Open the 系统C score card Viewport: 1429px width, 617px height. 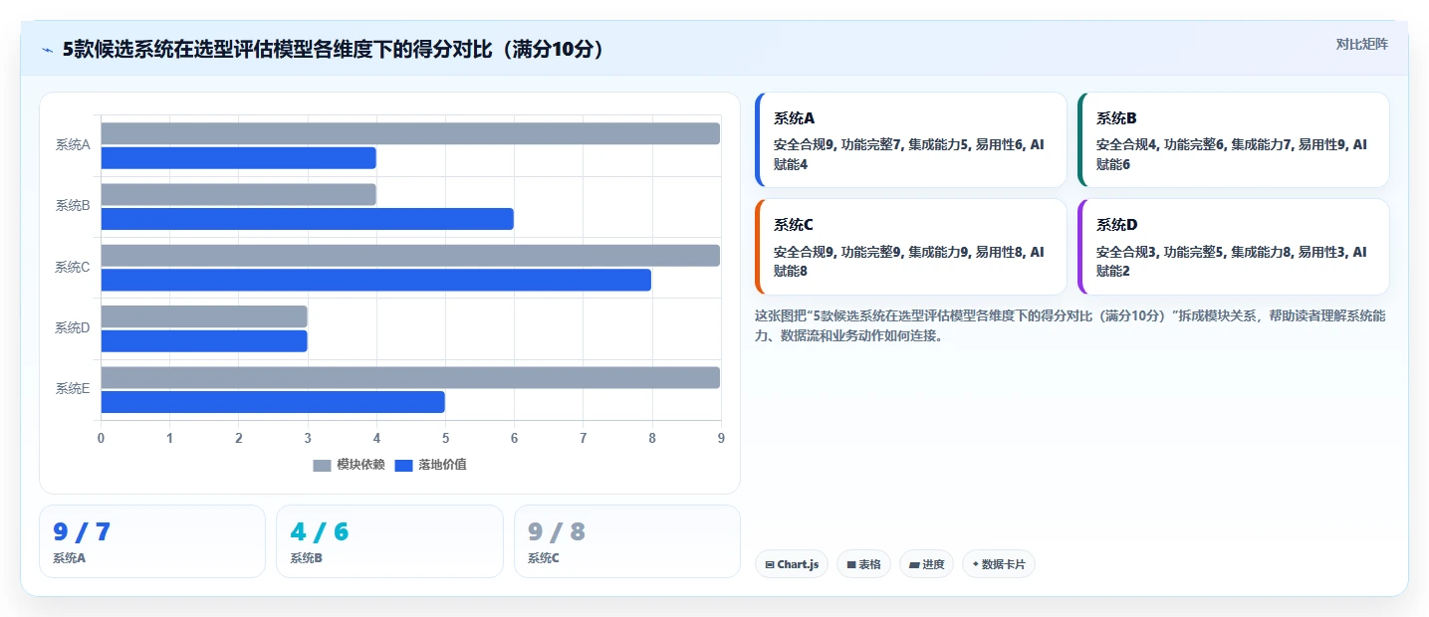click(x=910, y=247)
